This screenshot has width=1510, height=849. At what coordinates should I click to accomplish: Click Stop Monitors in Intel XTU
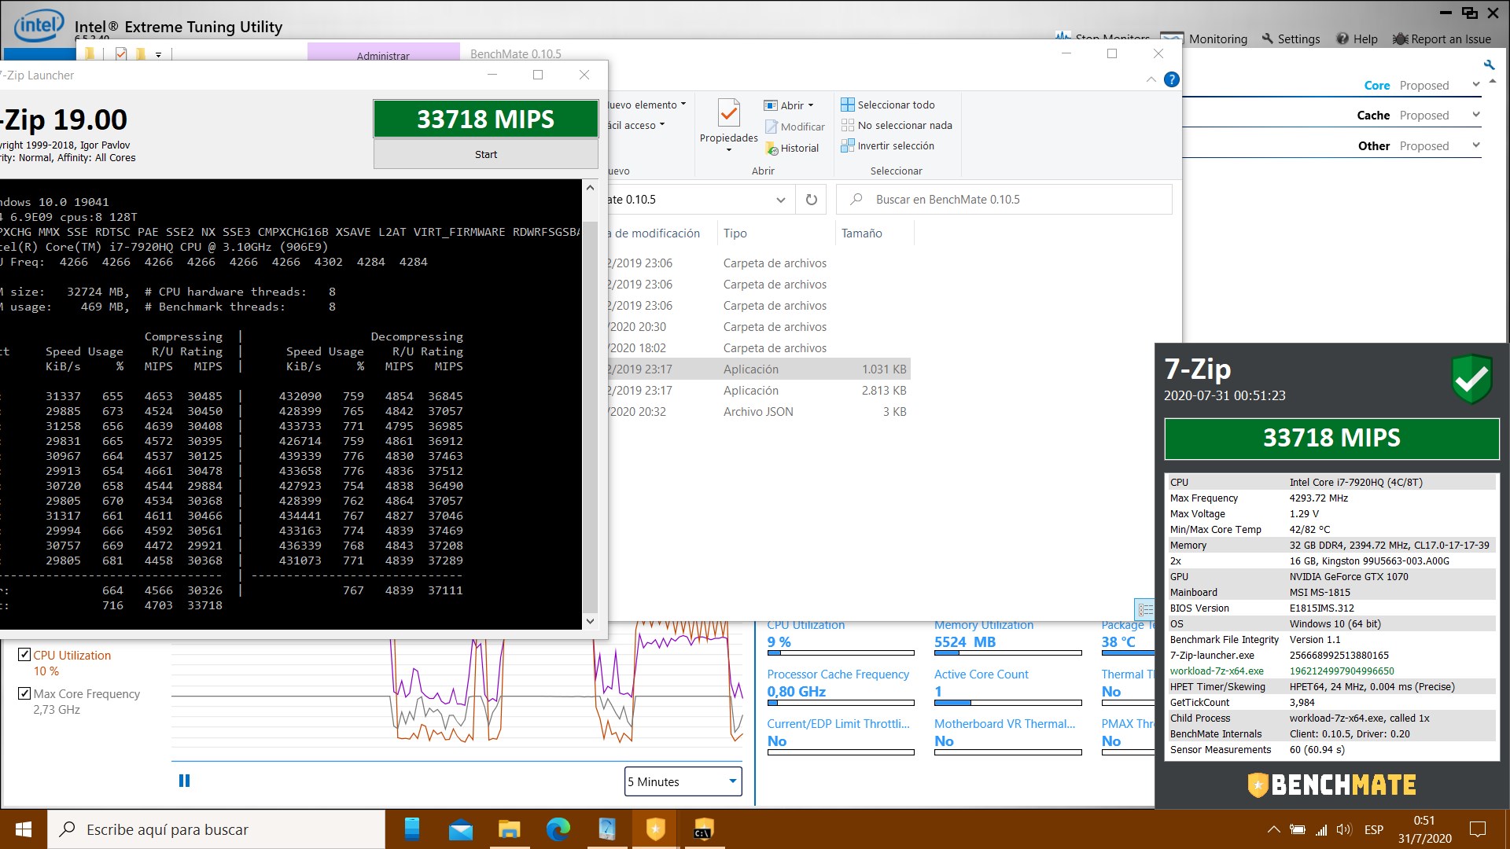point(1103,37)
